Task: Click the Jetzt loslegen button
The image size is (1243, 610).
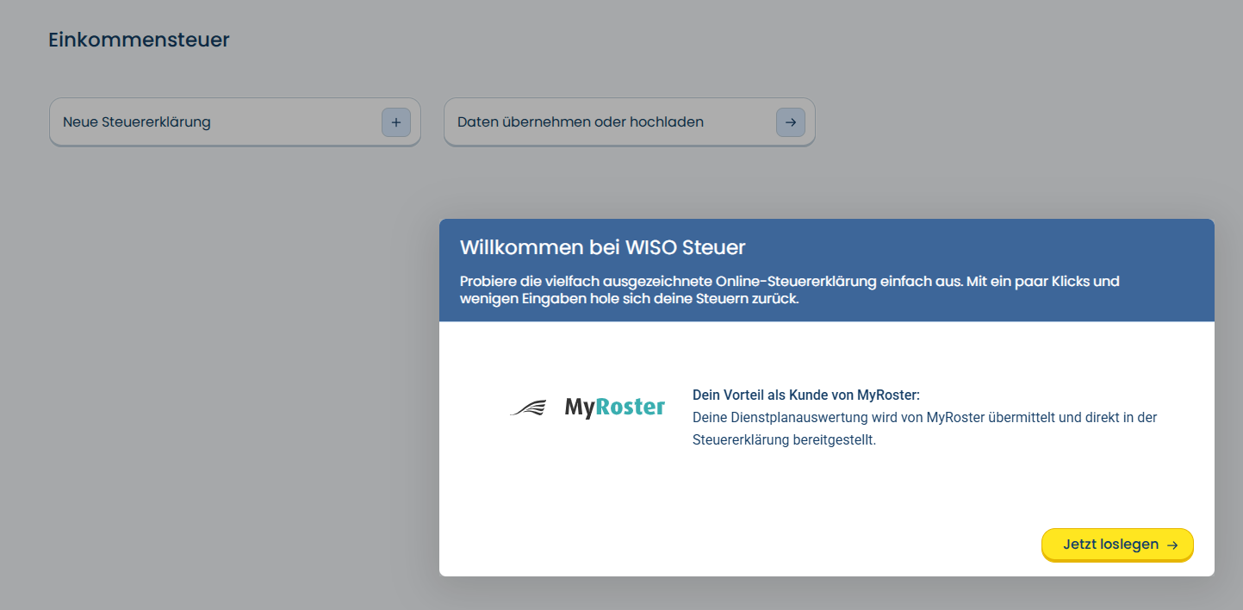Action: 1117,545
